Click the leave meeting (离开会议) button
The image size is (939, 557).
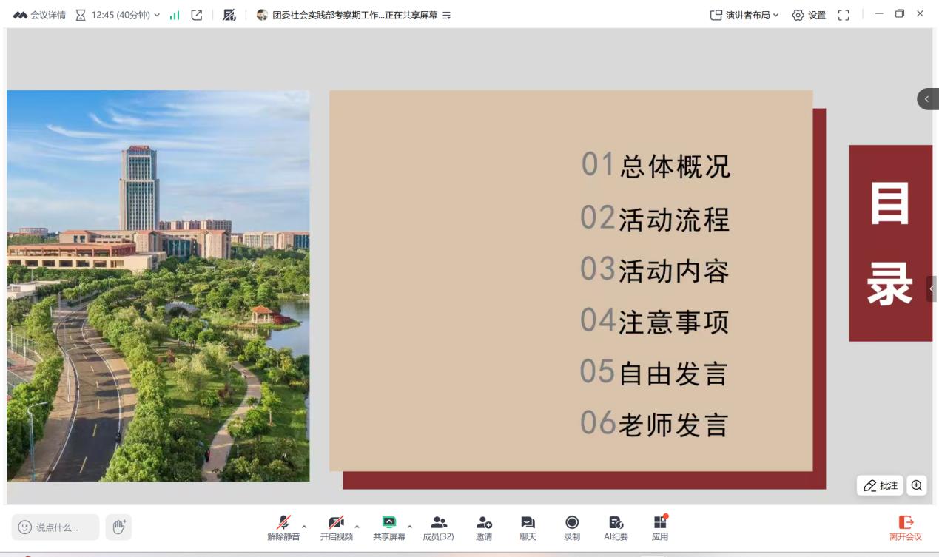tap(905, 527)
